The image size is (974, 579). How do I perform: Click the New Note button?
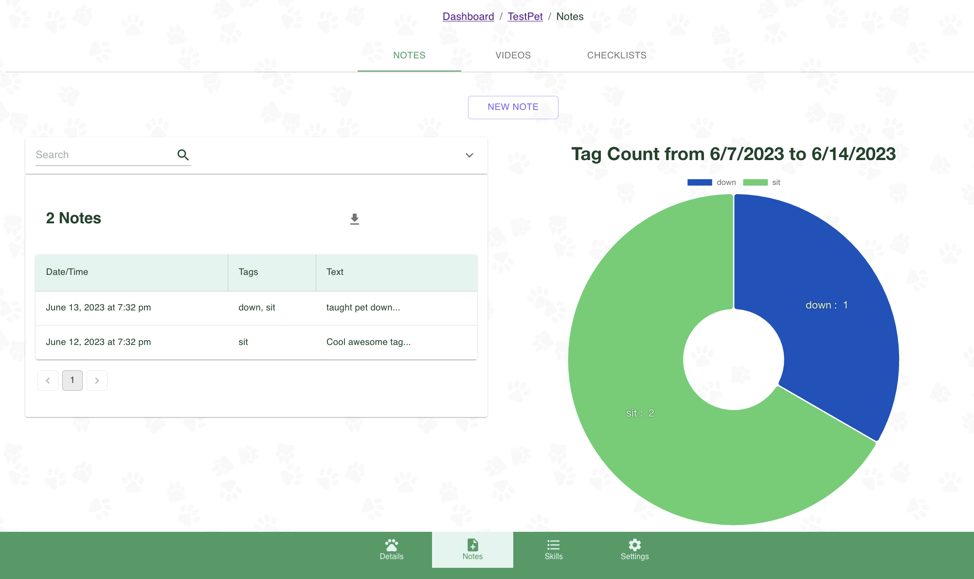[513, 107]
